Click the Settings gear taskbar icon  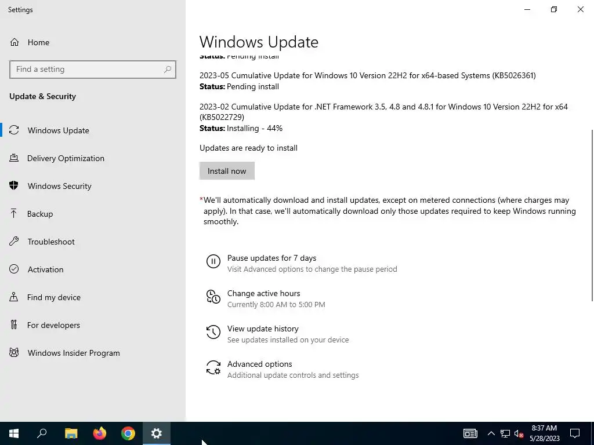pyautogui.click(x=157, y=433)
